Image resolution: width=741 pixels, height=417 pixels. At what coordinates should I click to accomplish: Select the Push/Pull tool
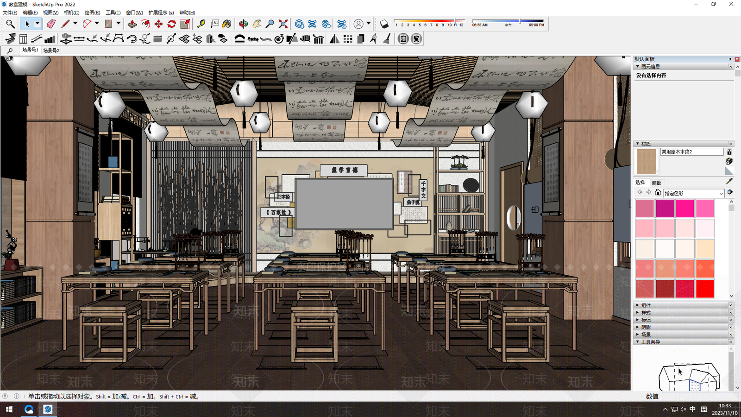coord(132,24)
